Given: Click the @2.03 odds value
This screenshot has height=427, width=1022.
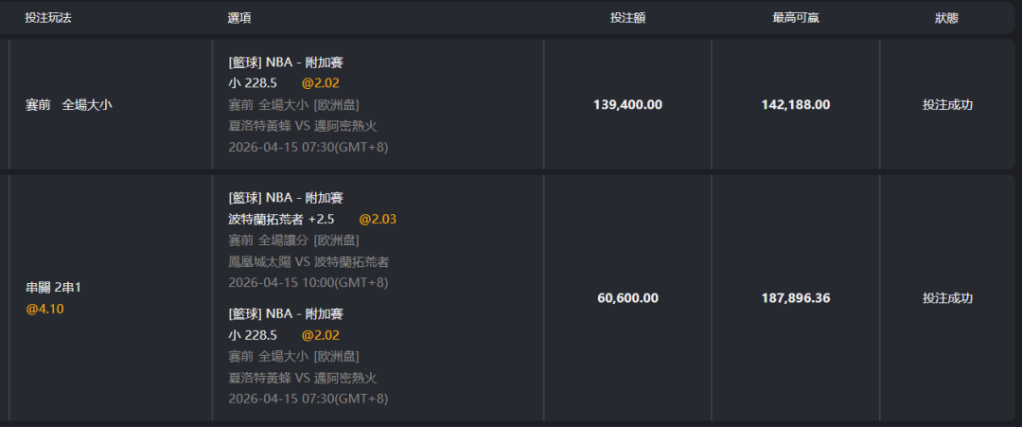Looking at the screenshot, I should coord(377,220).
